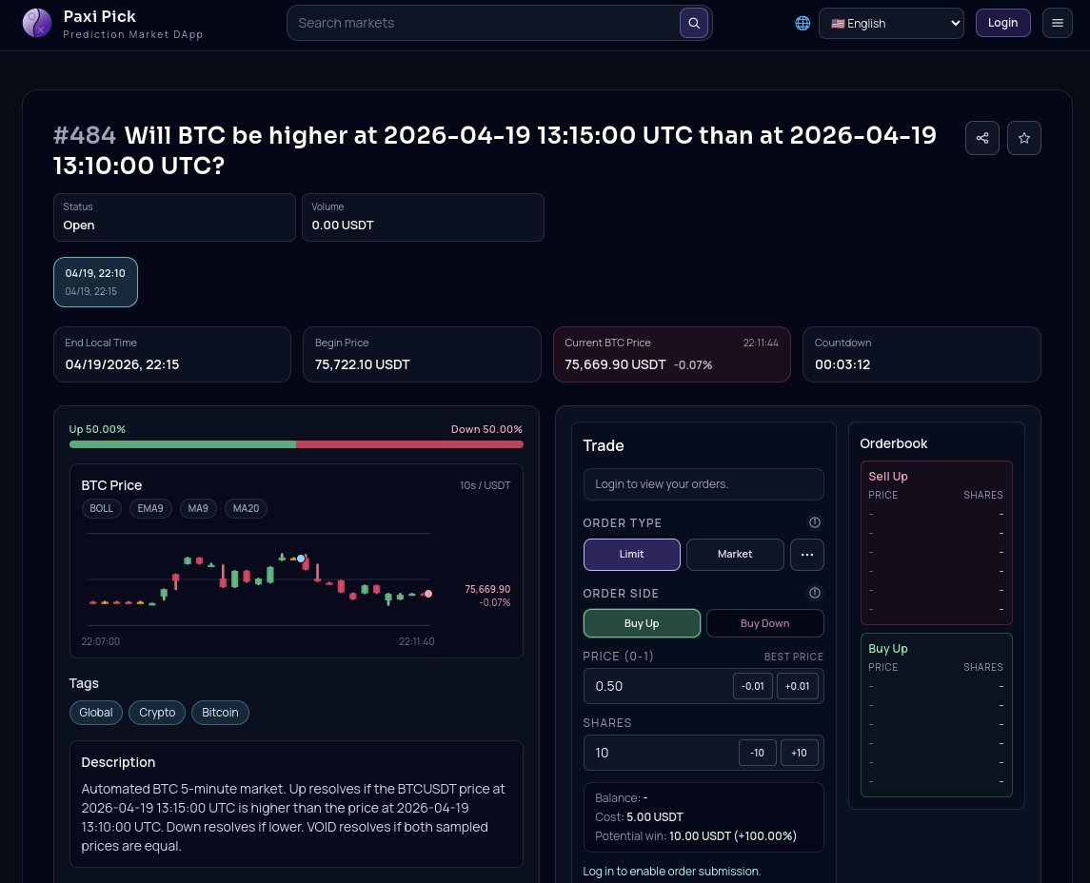Open the hamburger menu icon
Image resolution: width=1090 pixels, height=883 pixels.
[x=1058, y=23]
